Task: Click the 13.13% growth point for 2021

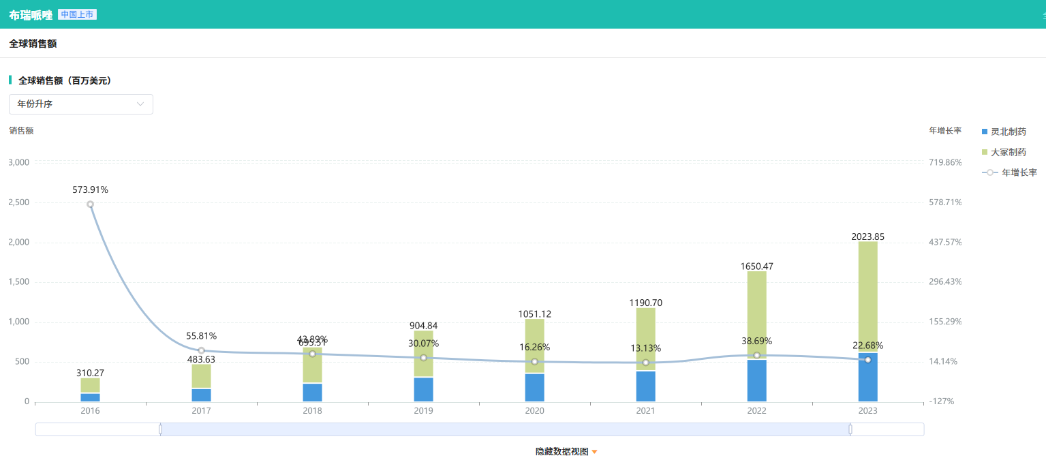Action: 645,363
